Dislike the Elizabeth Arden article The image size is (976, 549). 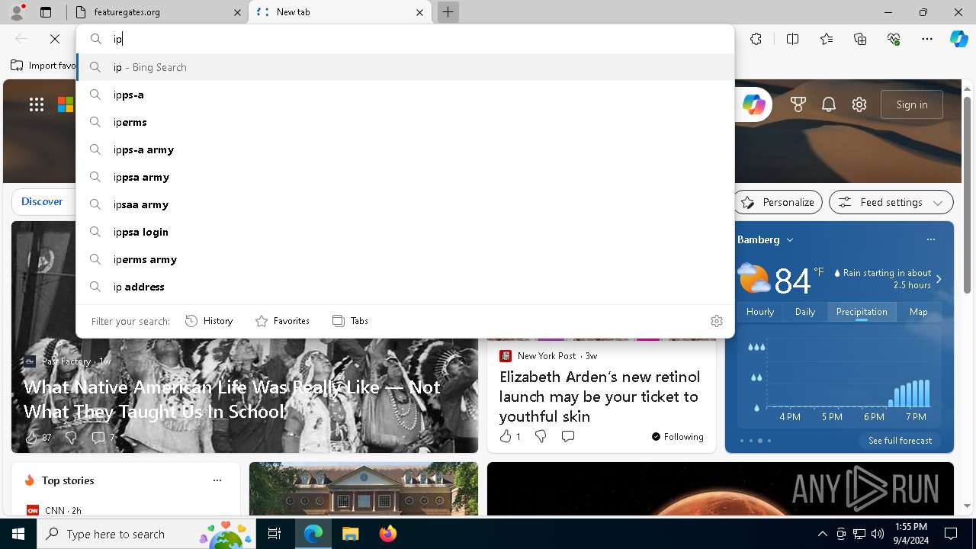pyautogui.click(x=541, y=436)
